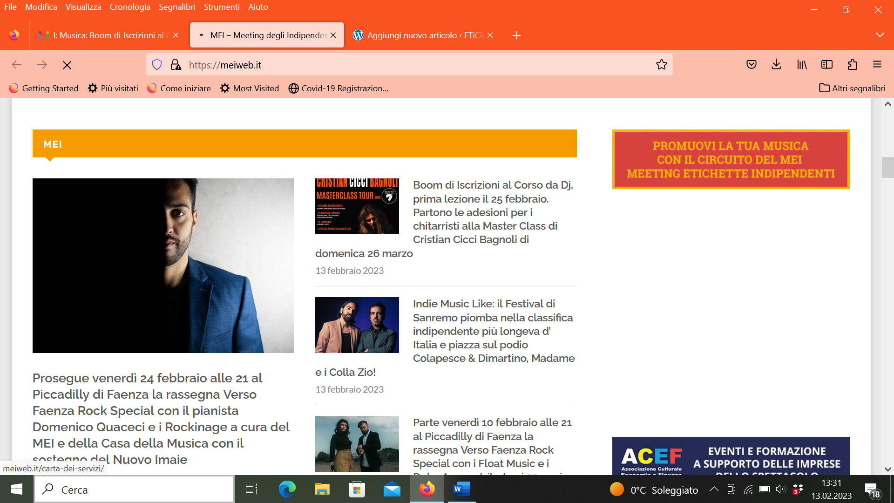Open Più visitati bookmark folder
Screen dimensions: 894x503
pos(113,88)
